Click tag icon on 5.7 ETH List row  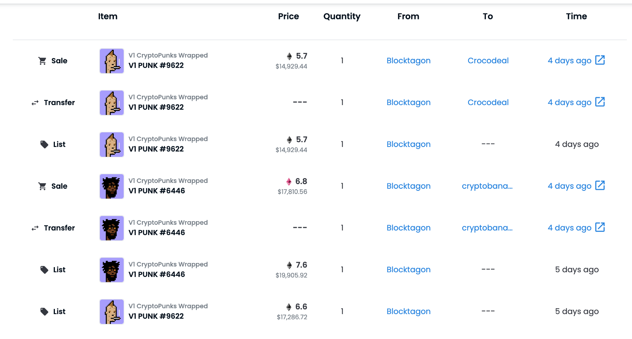44,145
